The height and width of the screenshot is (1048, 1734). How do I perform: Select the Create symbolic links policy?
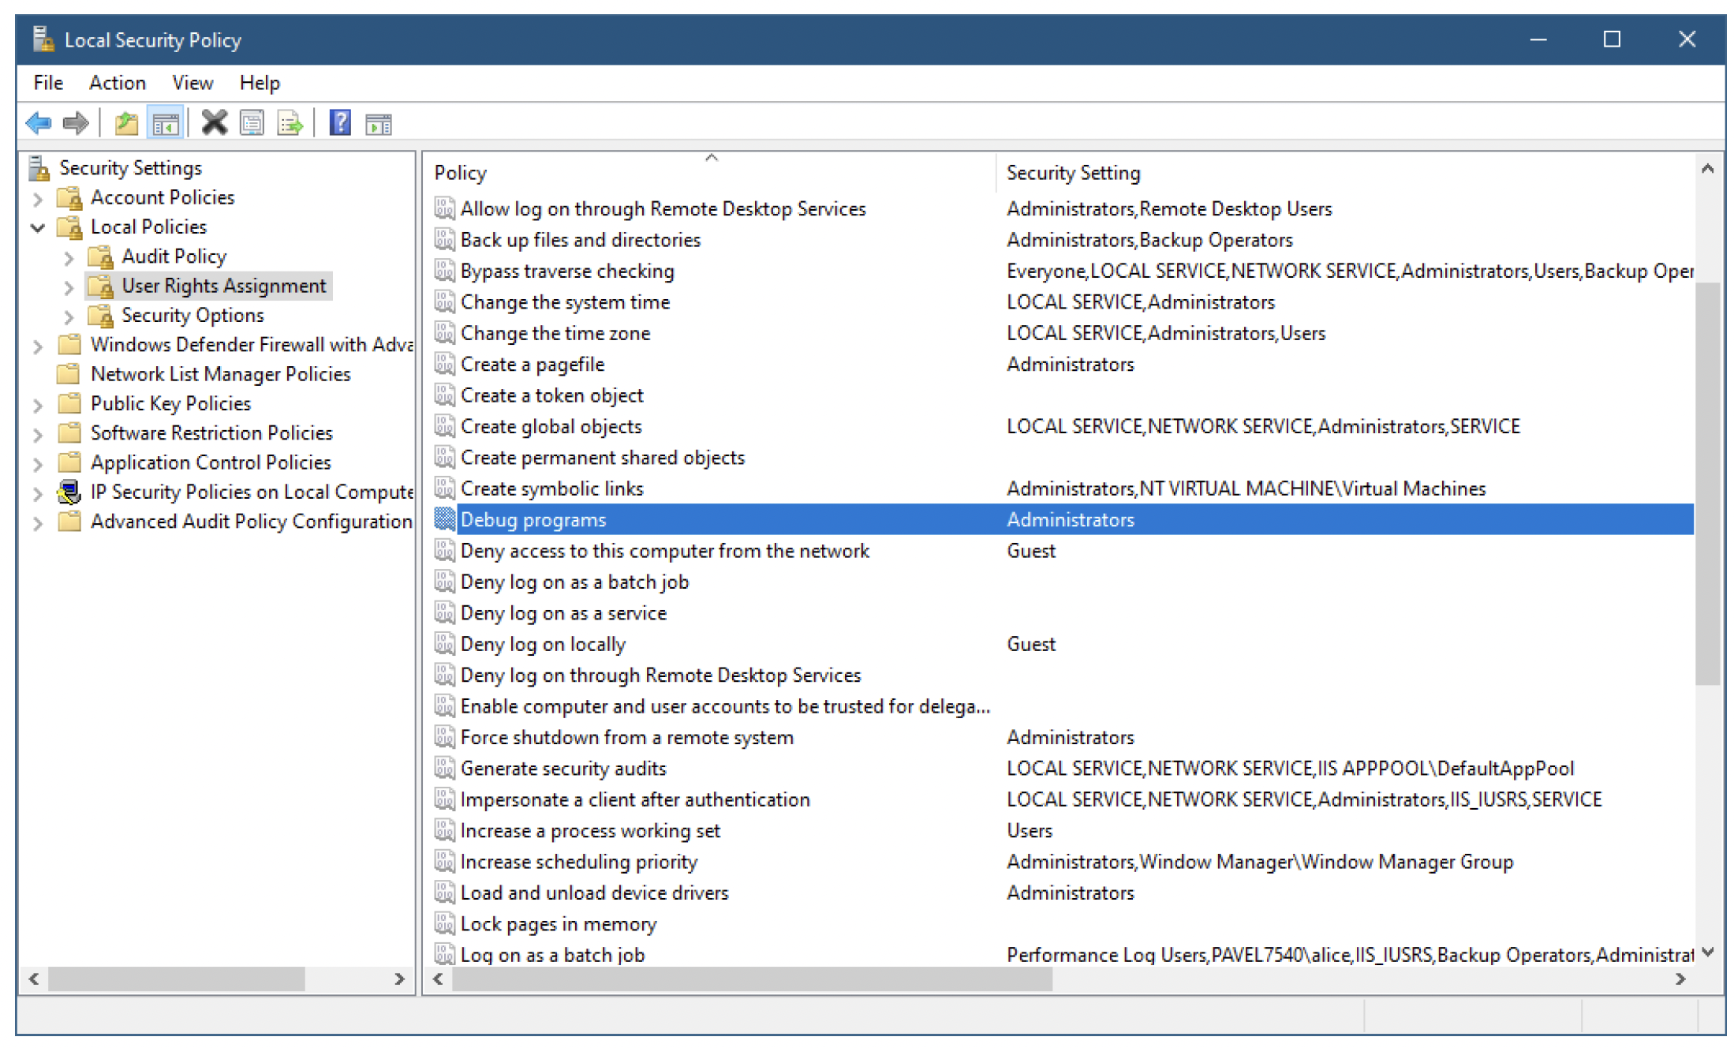551,488
